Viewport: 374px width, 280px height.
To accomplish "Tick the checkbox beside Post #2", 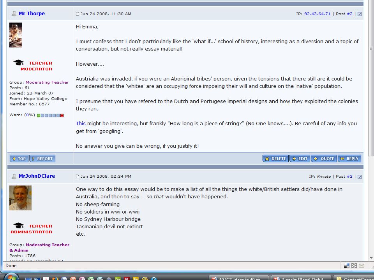I will click(360, 14).
